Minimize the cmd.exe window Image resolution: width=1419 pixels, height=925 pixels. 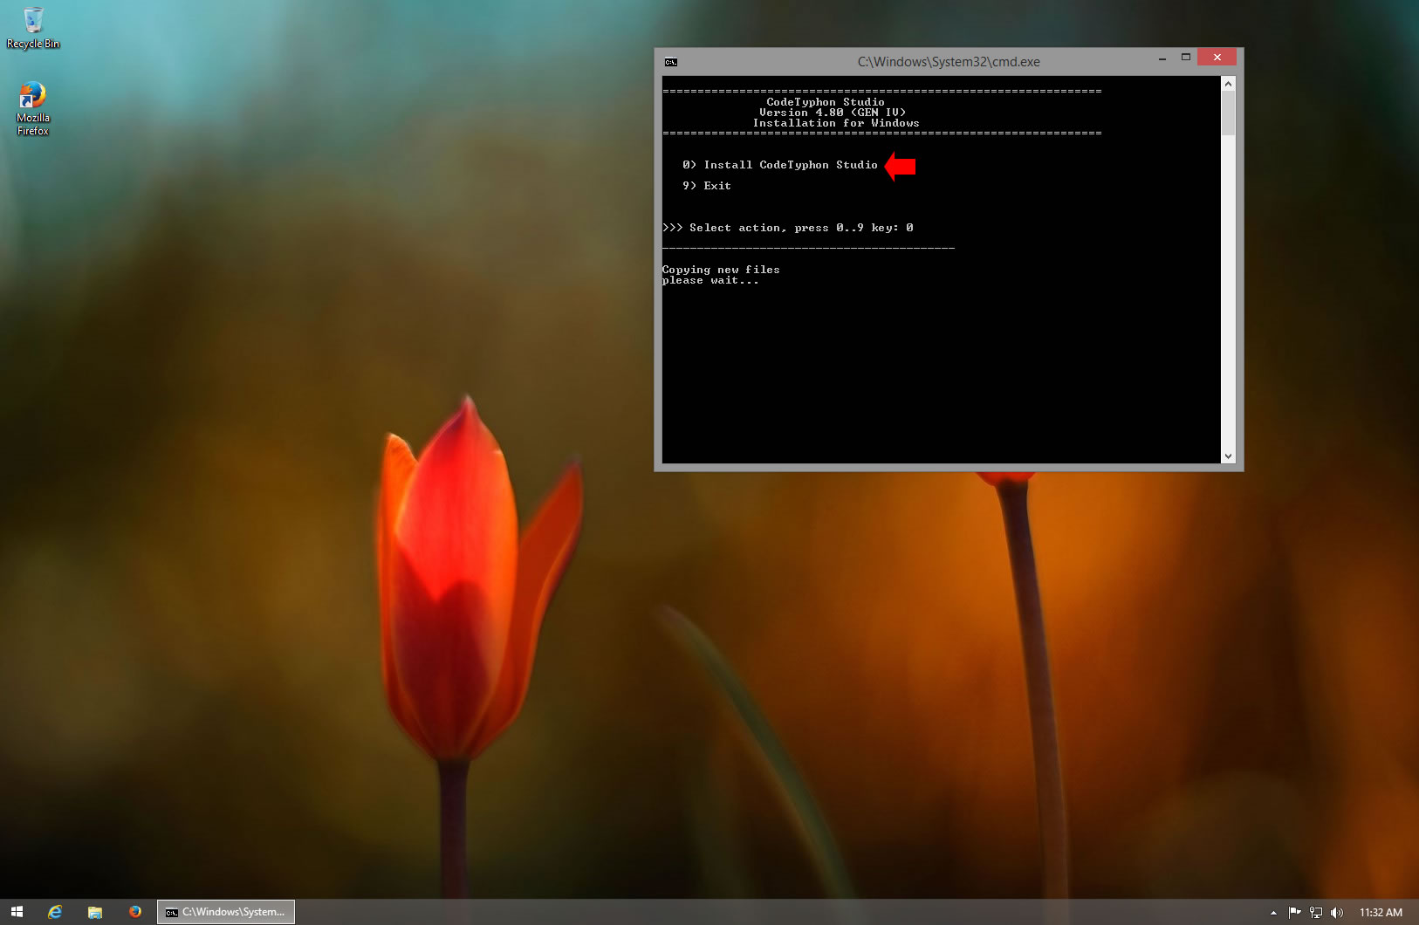click(1162, 58)
